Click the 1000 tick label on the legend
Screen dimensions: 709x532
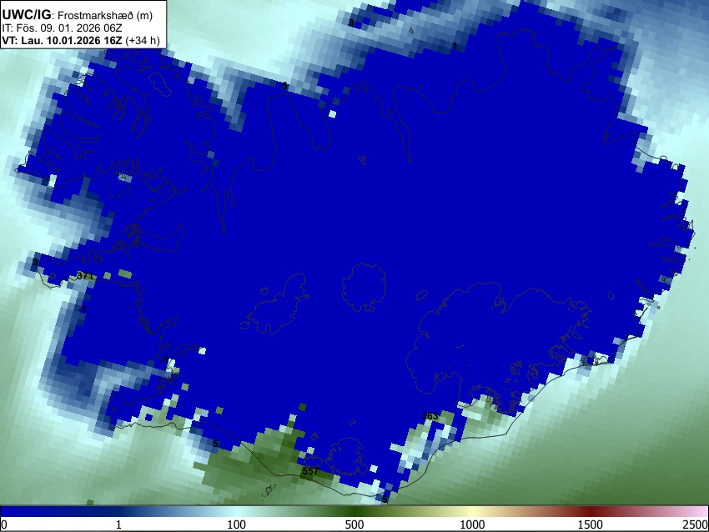472,524
